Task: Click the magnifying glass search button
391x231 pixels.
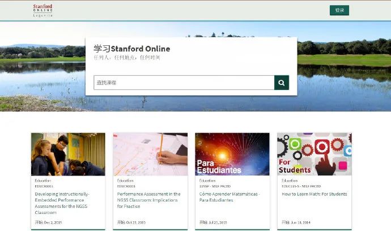Action: tap(282, 83)
